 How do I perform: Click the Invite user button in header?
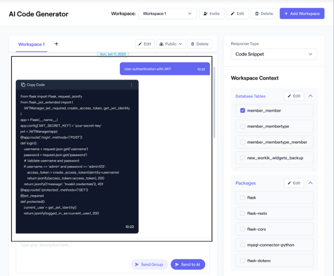(x=211, y=14)
